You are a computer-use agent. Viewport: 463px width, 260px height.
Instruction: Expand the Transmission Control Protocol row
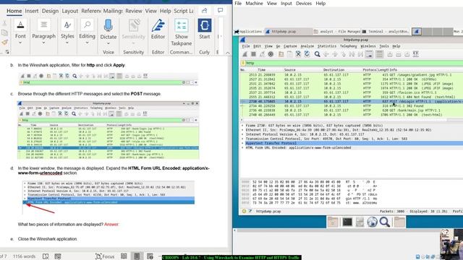(242, 139)
